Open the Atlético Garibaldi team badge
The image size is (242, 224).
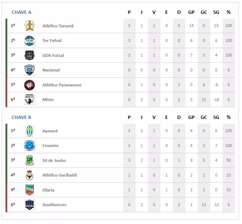30,175
